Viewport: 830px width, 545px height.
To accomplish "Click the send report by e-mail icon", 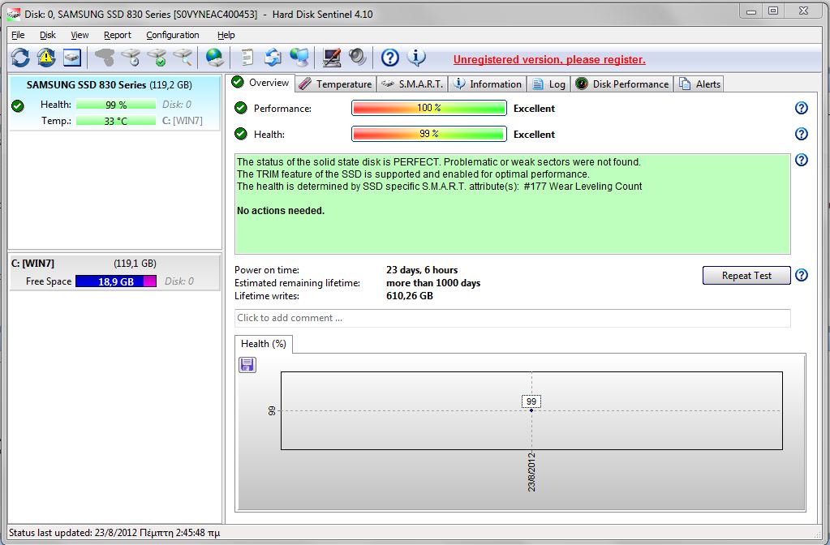I will [x=273, y=57].
